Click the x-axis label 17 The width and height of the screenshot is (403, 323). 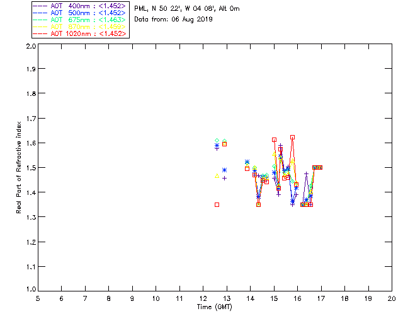pos(321,298)
